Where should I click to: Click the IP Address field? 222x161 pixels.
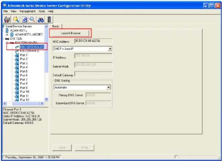coord(93,56)
